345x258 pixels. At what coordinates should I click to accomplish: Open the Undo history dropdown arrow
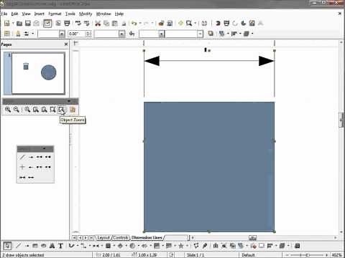[x=140, y=23]
